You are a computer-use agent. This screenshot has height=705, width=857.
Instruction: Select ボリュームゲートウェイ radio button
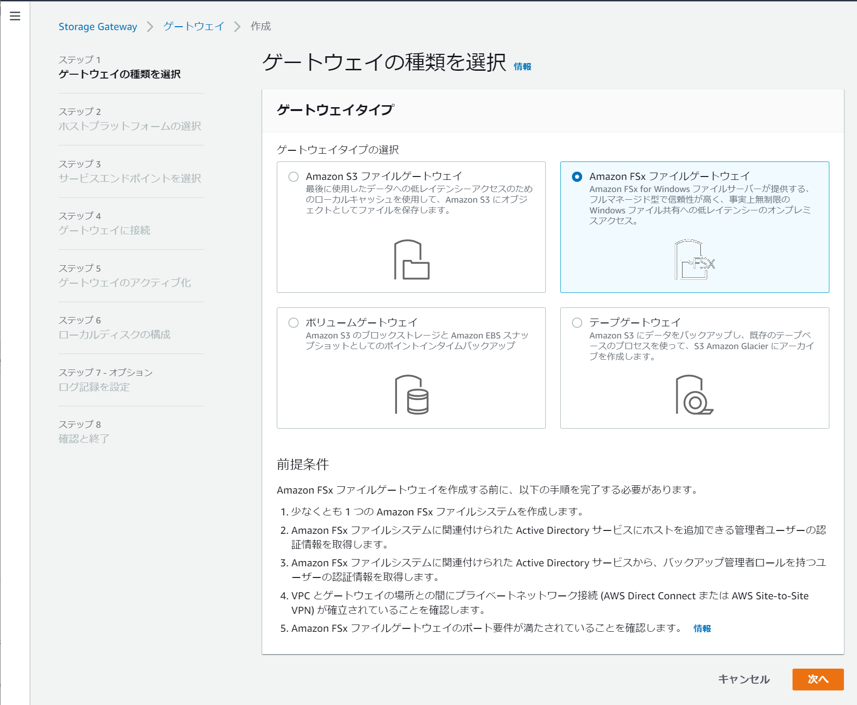pyautogui.click(x=293, y=322)
